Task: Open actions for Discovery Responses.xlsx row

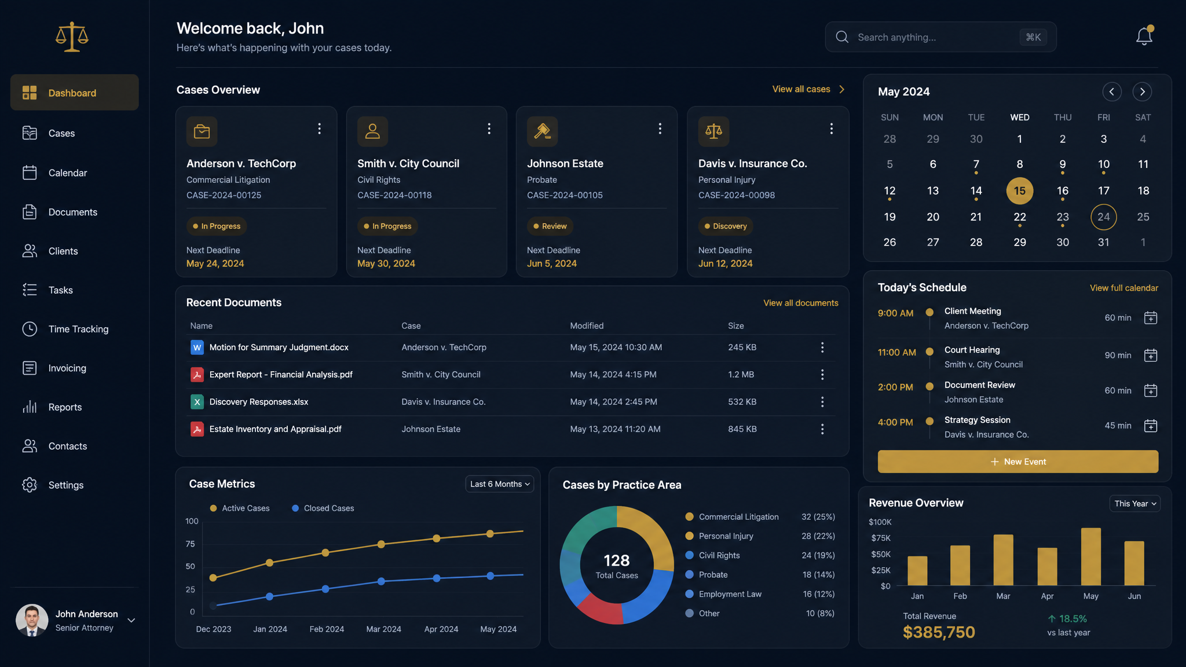Action: coord(822,402)
